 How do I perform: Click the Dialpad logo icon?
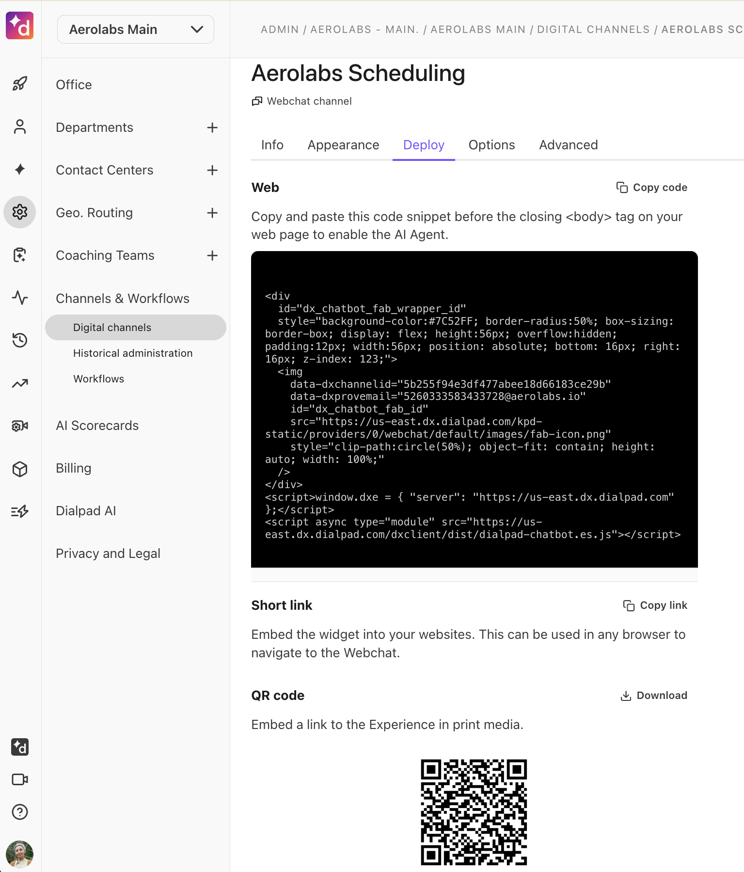tap(19, 26)
